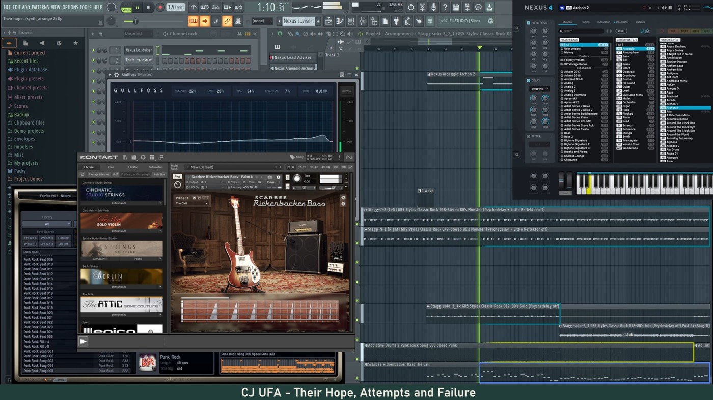
Task: Click the Gullfoss RECOVER value 22%
Action: [193, 91]
